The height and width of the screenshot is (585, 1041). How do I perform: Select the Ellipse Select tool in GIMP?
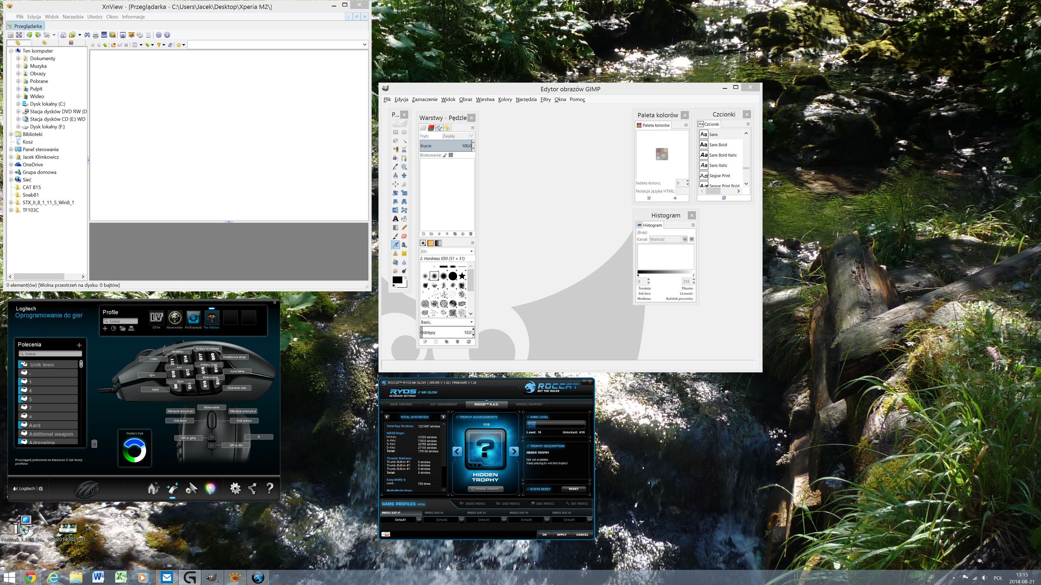(x=404, y=132)
